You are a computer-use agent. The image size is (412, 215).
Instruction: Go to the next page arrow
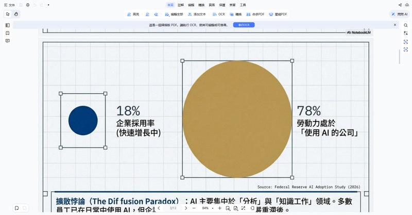[x=186, y=208]
